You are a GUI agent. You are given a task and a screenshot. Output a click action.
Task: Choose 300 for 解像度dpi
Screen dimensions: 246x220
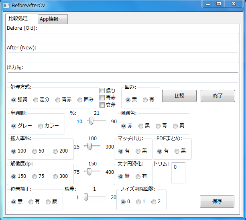[x=61, y=176]
